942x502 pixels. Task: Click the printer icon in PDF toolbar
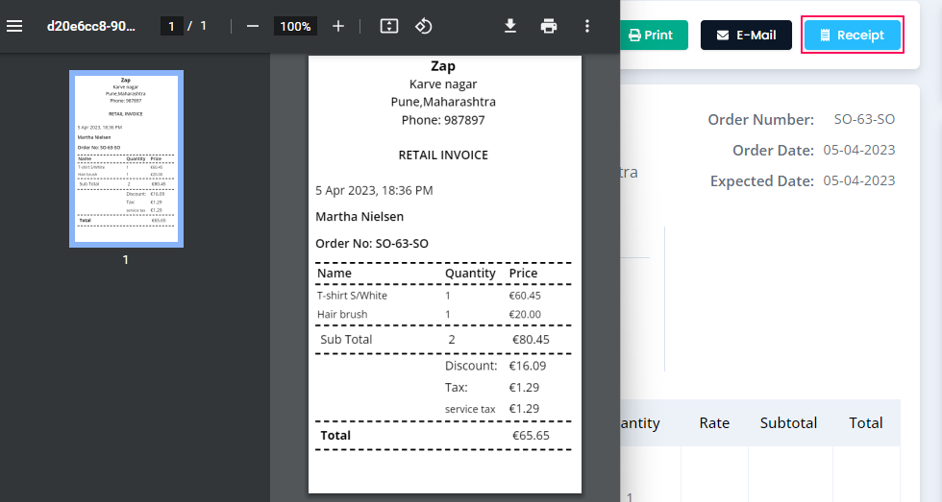(x=549, y=26)
